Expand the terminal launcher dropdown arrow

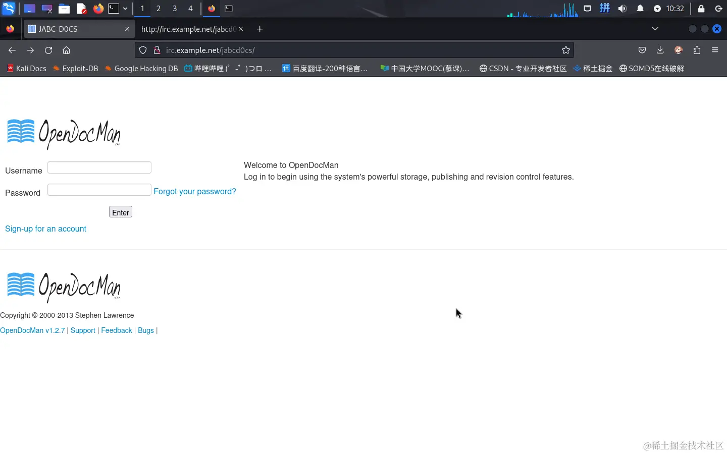coord(125,9)
